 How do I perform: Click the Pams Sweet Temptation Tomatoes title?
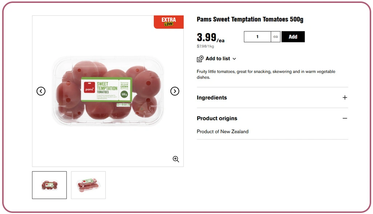[x=250, y=19]
